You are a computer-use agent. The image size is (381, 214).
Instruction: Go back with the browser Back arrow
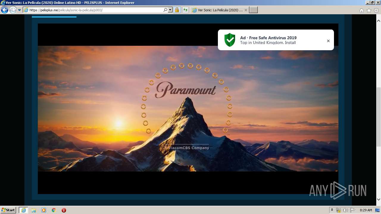4,10
